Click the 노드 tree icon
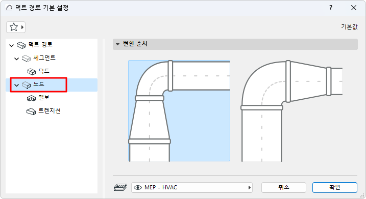The width and height of the screenshot is (366, 199). (x=26, y=85)
